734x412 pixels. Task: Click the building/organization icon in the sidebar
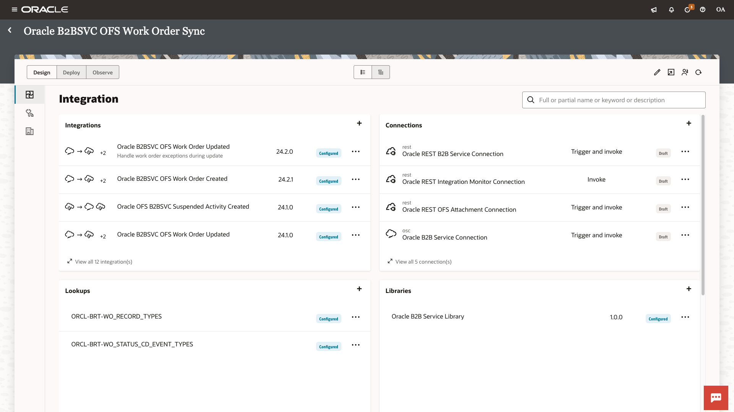[x=29, y=131]
